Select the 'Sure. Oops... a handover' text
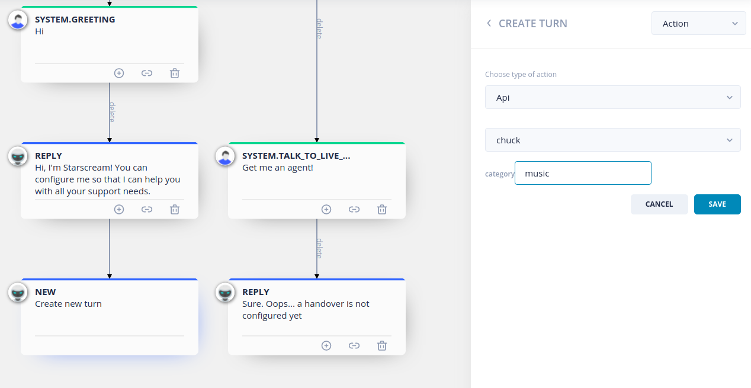 306,310
